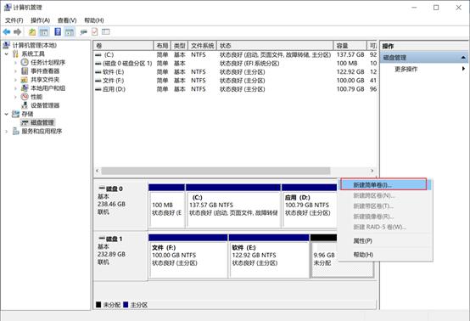Expand the 服务和应用程序 tree node
The image size is (470, 321).
[x=7, y=132]
